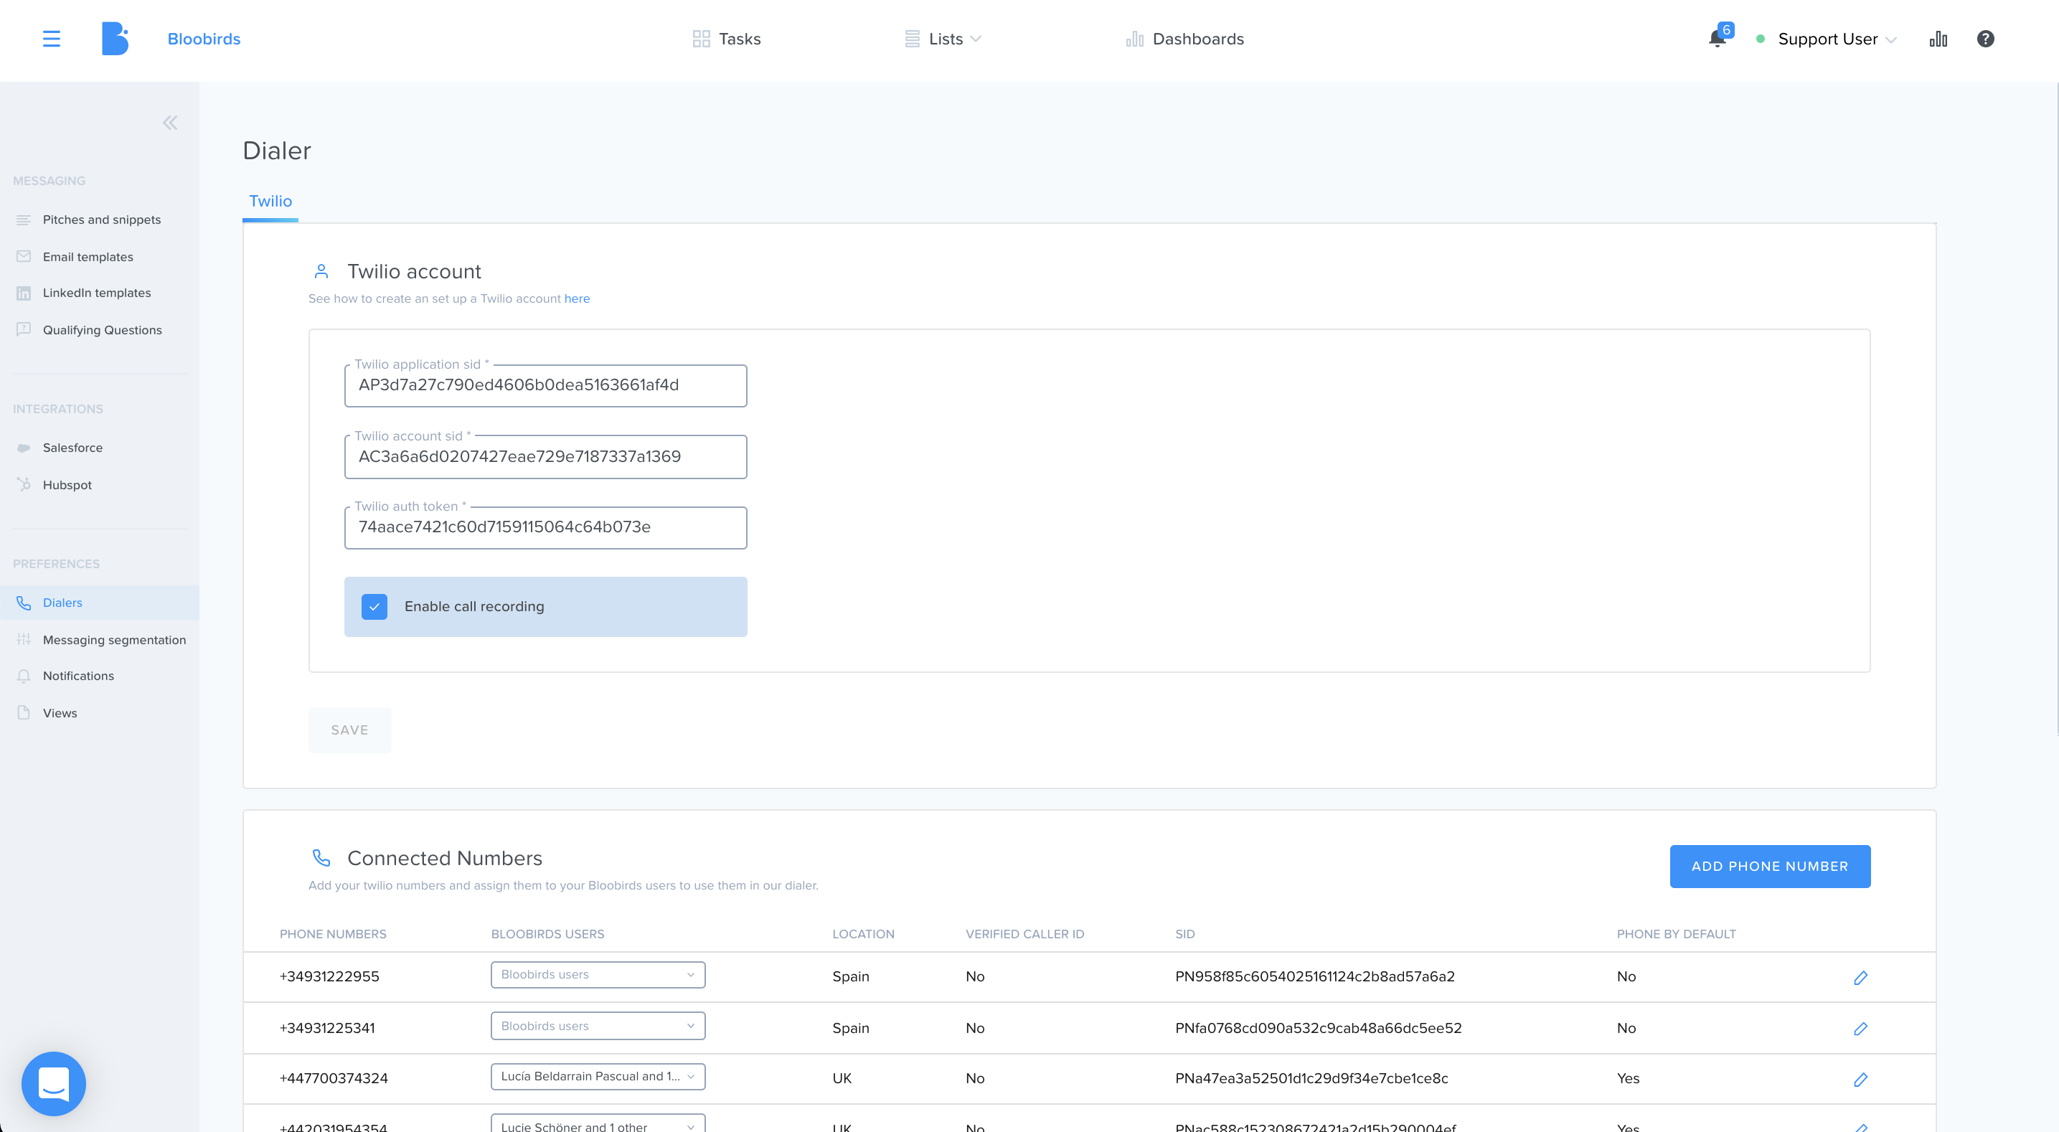This screenshot has height=1132, width=2059.
Task: Open the notifications bell icon
Action: tap(1716, 38)
